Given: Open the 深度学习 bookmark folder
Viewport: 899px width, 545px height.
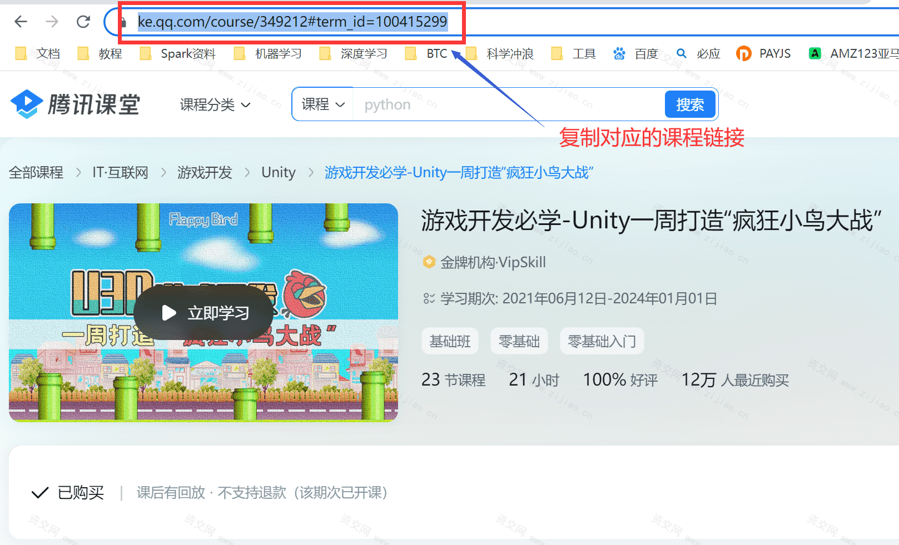Looking at the screenshot, I should pyautogui.click(x=354, y=53).
